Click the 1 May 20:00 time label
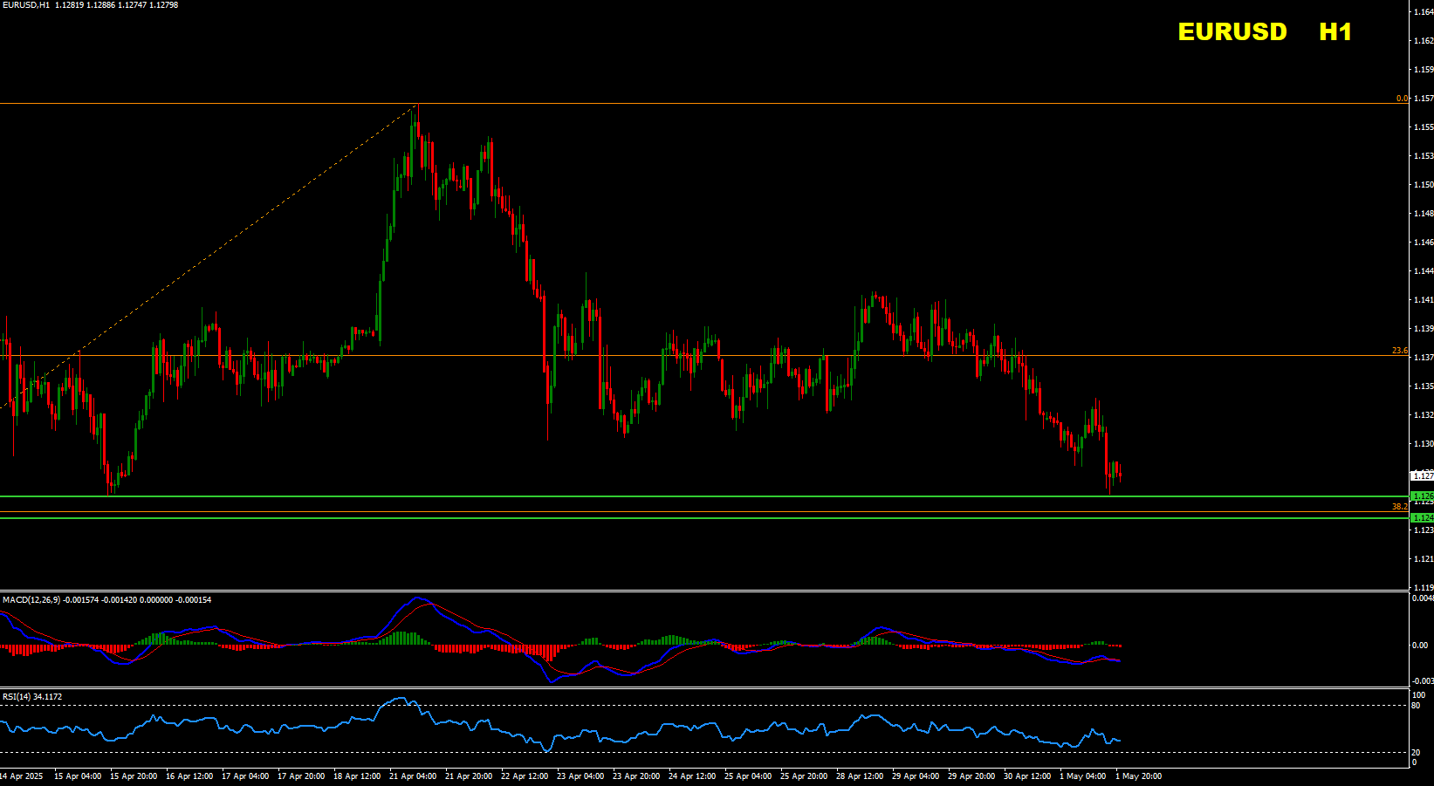Screen dimensions: 1434x786 coord(1138,776)
